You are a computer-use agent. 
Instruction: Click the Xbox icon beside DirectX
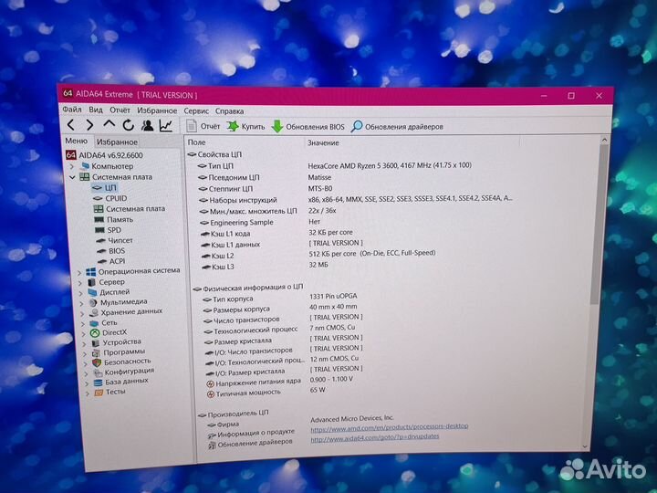pos(96,333)
